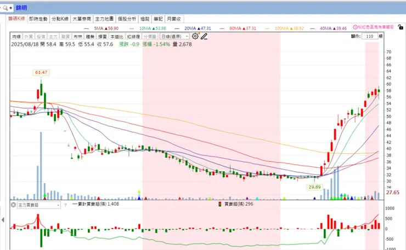Viewport: 406px width, 250px height.
Task: Open the 筆記 tab
Action: coord(158,19)
